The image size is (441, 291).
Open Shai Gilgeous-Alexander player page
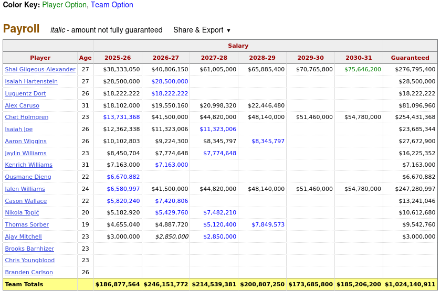[40, 69]
